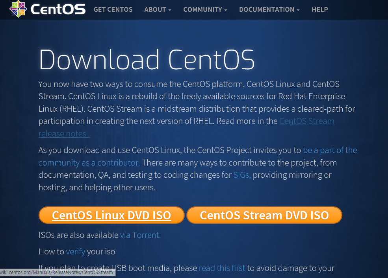The height and width of the screenshot is (278, 388).
Task: Open the GET CENTOS menu item
Action: tap(113, 10)
